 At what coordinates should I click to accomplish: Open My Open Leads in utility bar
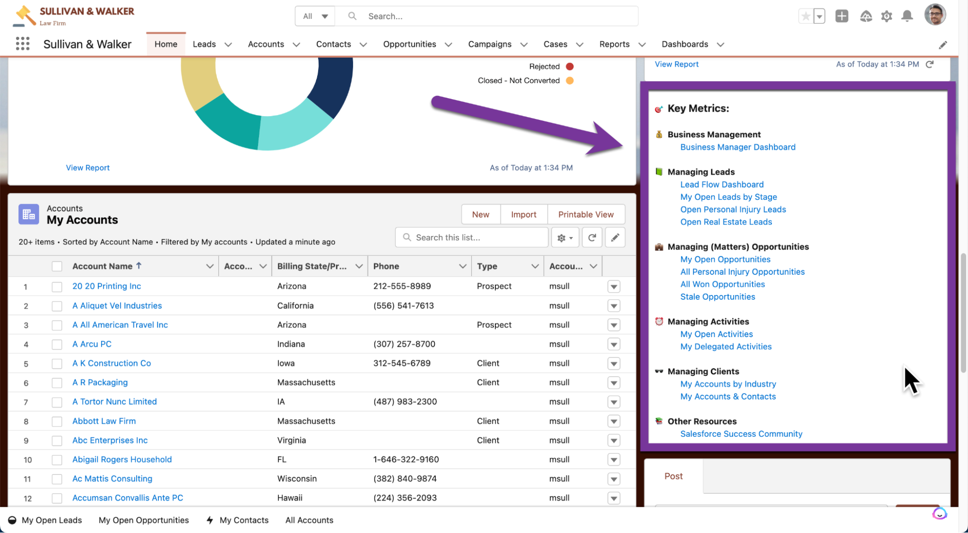click(45, 520)
